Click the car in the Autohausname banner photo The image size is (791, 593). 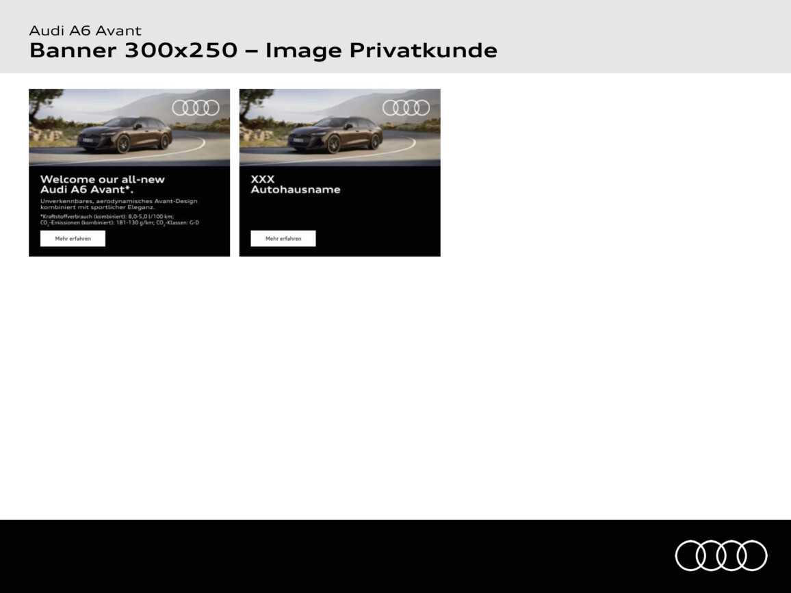click(334, 135)
